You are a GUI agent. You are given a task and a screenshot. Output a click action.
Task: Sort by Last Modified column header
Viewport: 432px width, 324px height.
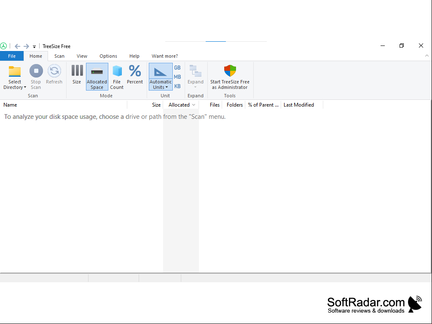pyautogui.click(x=302, y=105)
